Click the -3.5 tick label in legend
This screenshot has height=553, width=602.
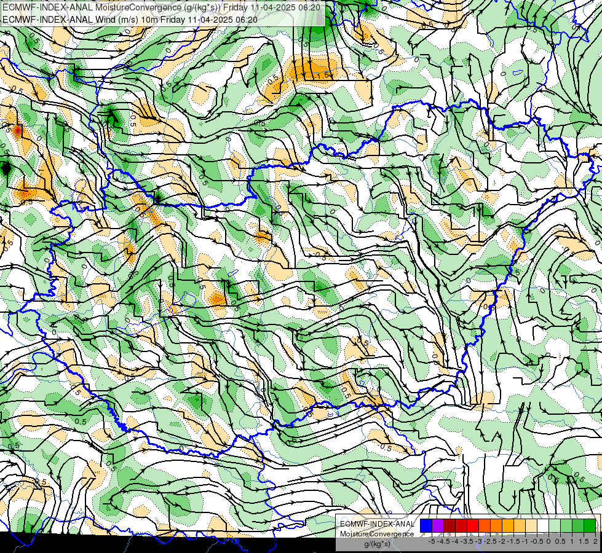(467, 541)
